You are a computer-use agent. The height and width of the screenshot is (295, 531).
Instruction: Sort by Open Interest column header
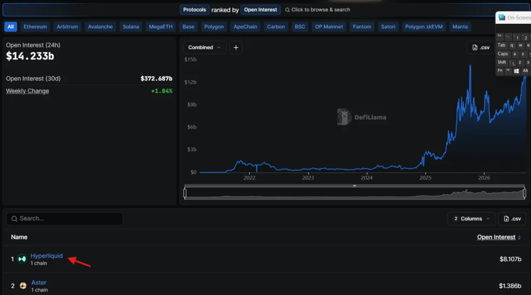(496, 237)
